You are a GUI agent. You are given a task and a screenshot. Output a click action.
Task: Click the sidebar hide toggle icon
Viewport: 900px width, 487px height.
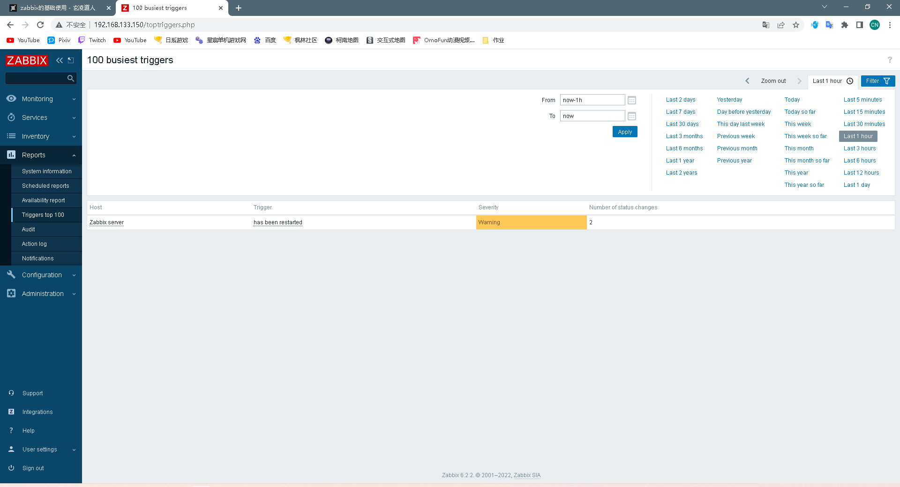pyautogui.click(x=71, y=60)
